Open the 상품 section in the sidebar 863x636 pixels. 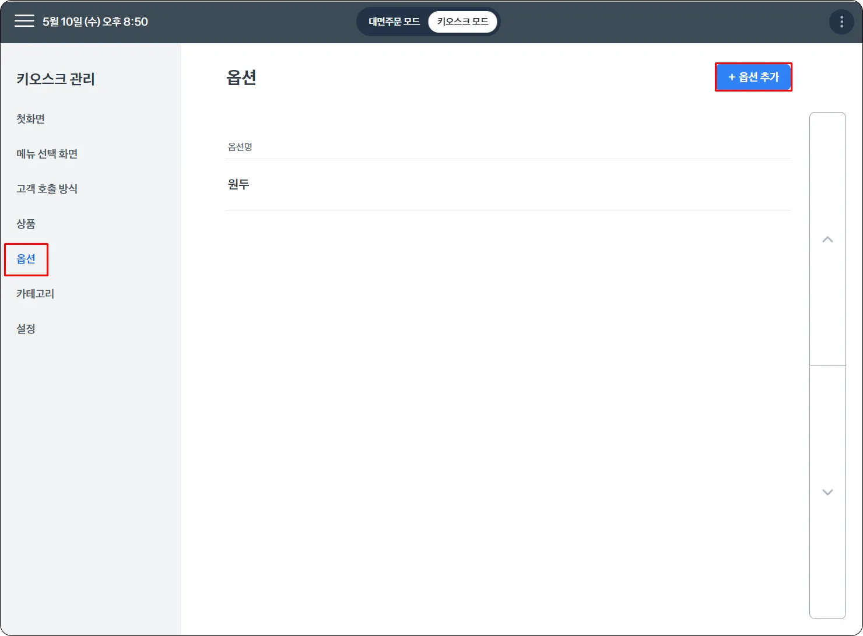click(26, 224)
